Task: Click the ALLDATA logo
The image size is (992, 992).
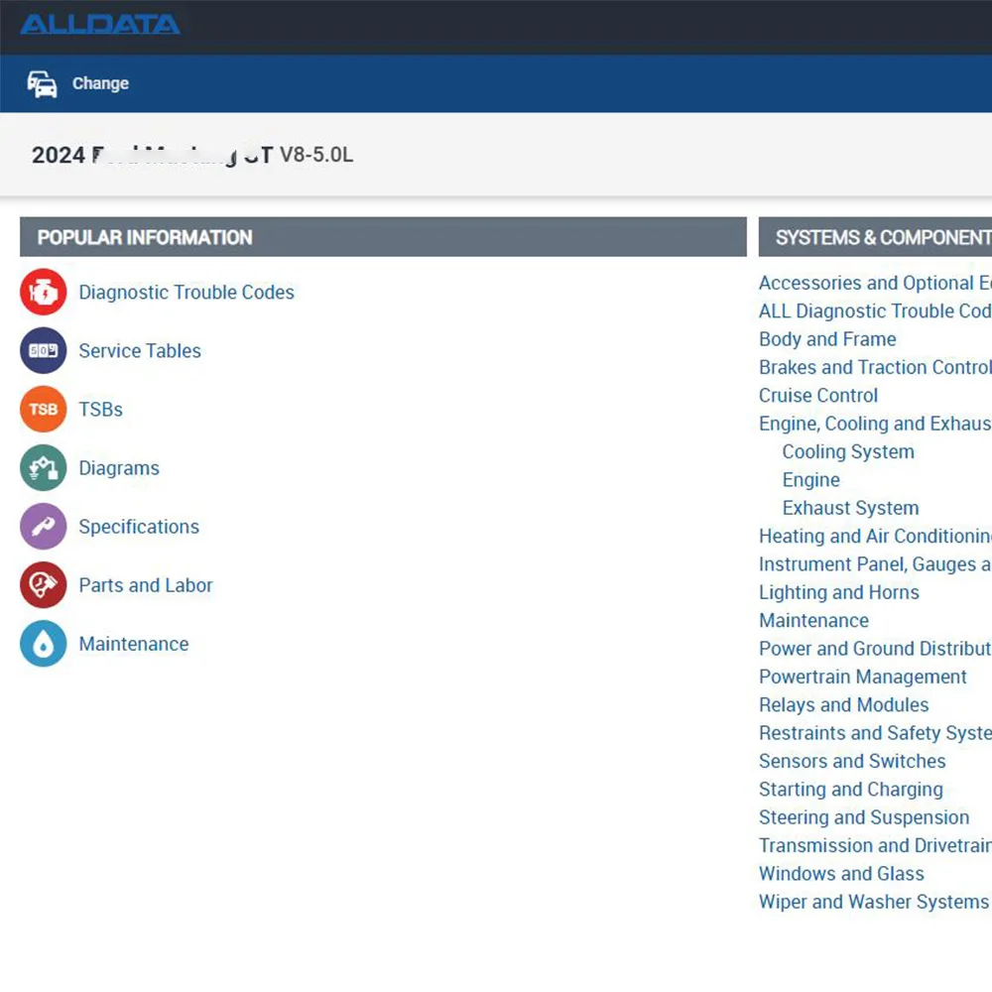Action: point(100,25)
